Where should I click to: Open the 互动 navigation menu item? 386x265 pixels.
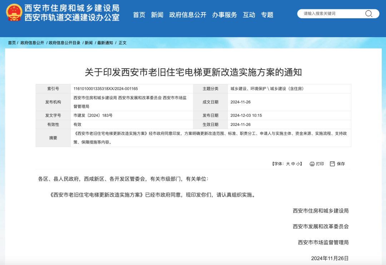(249, 15)
